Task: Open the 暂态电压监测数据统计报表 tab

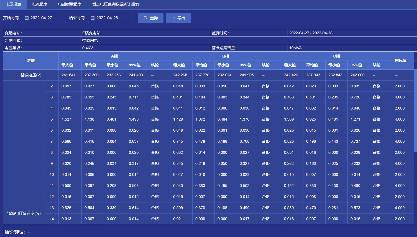Action: pos(116,4)
